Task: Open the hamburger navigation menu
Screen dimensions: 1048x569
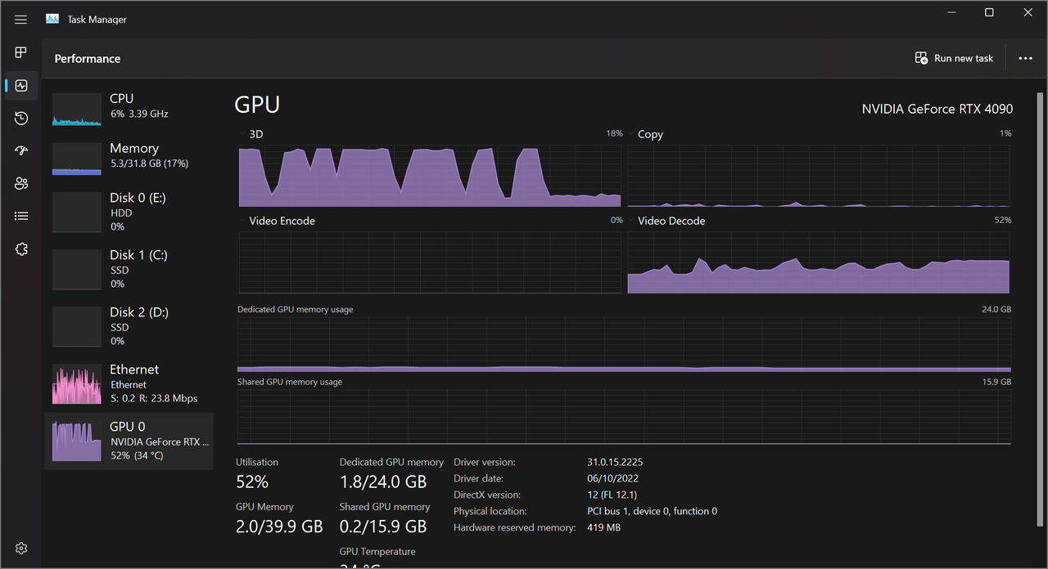Action: (x=20, y=20)
